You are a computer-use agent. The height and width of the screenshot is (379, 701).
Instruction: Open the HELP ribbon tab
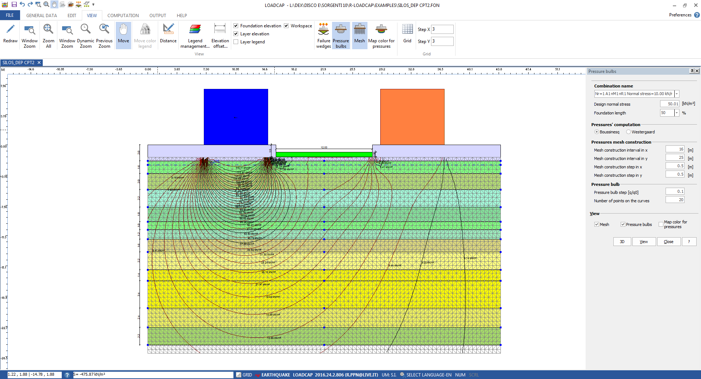pos(182,16)
